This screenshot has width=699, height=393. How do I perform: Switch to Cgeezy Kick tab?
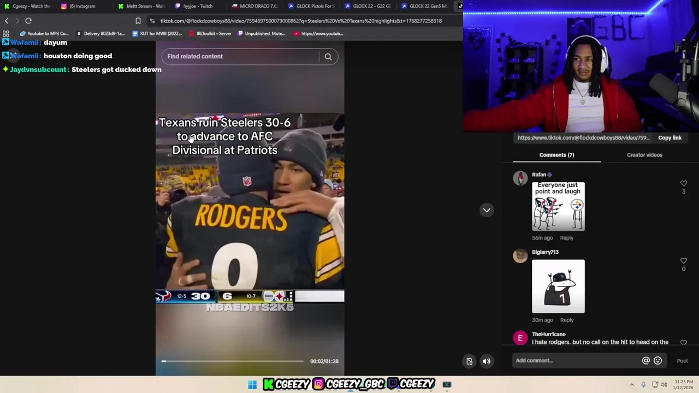pos(28,6)
